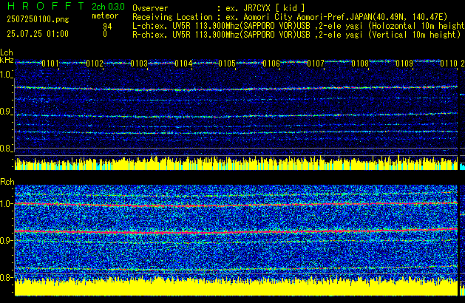Click the 0103 time marker
465x303 pixels.
139,64
